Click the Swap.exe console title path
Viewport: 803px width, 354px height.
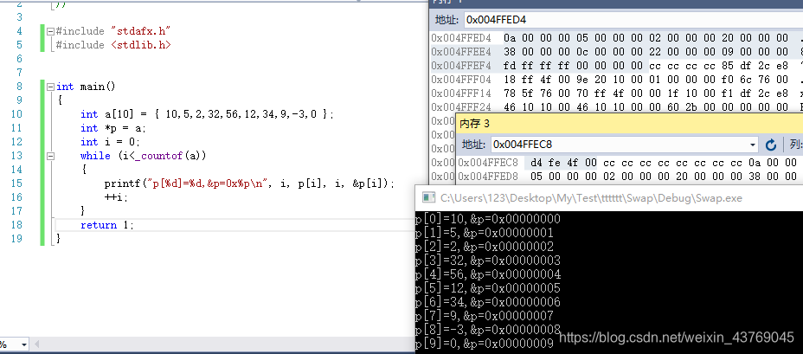(591, 197)
